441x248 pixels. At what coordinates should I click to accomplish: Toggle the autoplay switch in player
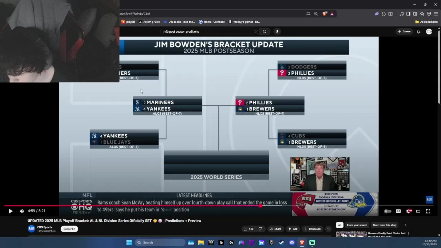tap(388, 211)
